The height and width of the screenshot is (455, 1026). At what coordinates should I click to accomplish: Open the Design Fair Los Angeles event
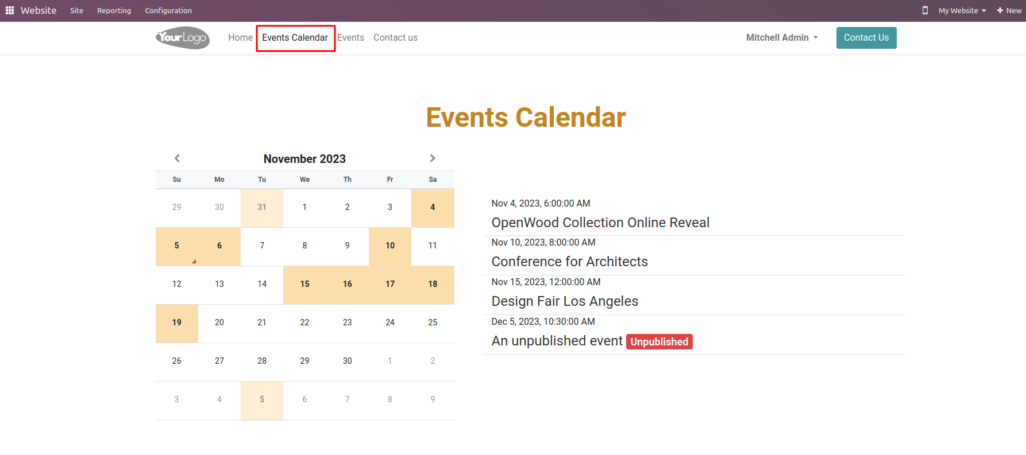pos(565,301)
